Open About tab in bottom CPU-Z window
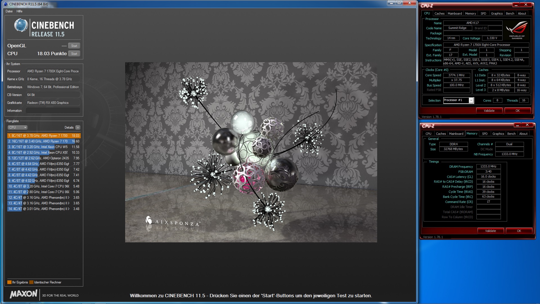Image resolution: width=540 pixels, height=304 pixels. pos(523,134)
